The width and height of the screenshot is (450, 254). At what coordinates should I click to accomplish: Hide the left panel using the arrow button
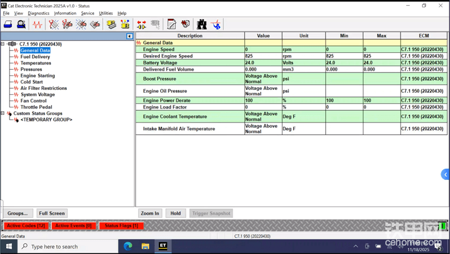tap(129, 36)
